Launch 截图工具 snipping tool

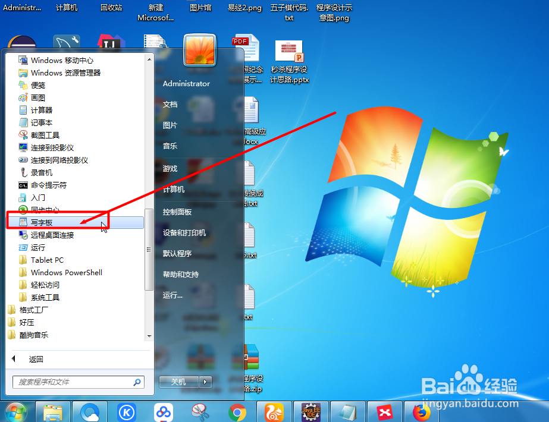(x=39, y=135)
